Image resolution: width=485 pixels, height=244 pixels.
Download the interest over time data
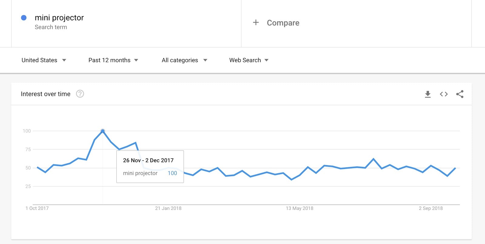(428, 94)
